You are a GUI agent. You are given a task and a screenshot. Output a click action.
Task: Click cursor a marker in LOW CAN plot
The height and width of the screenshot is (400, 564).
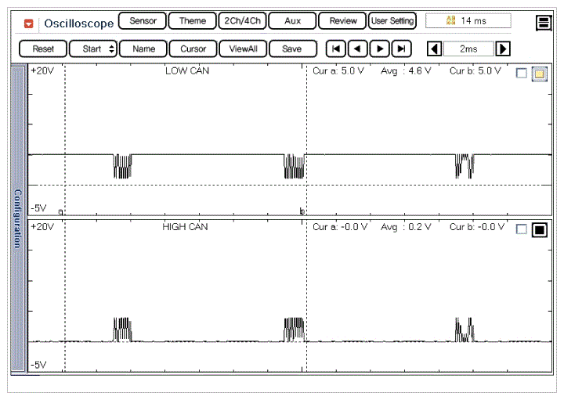click(61, 211)
